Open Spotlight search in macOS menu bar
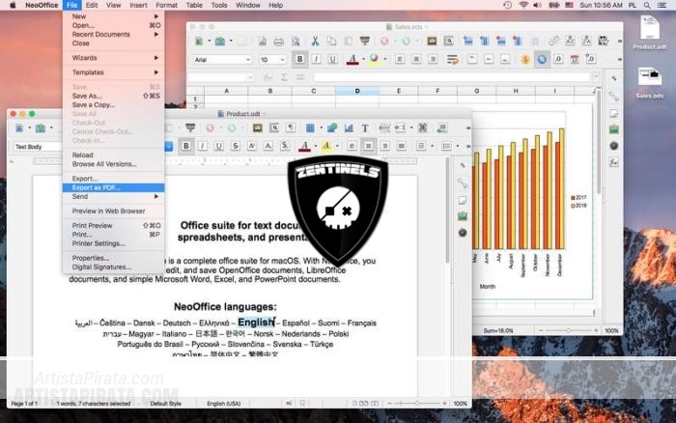 647,5
